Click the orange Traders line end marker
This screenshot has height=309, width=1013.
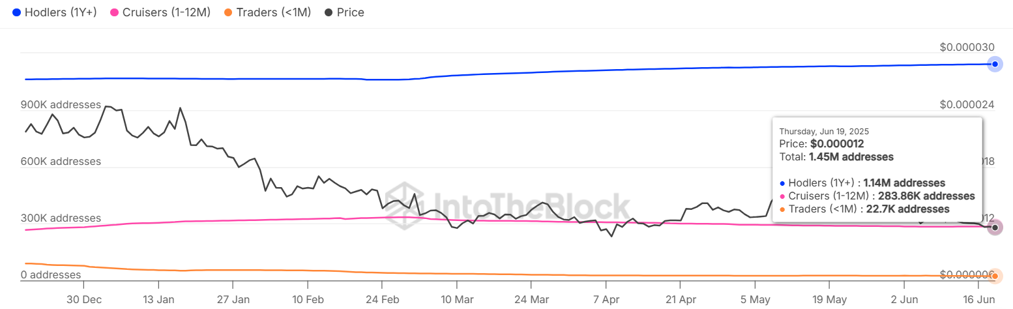995,276
